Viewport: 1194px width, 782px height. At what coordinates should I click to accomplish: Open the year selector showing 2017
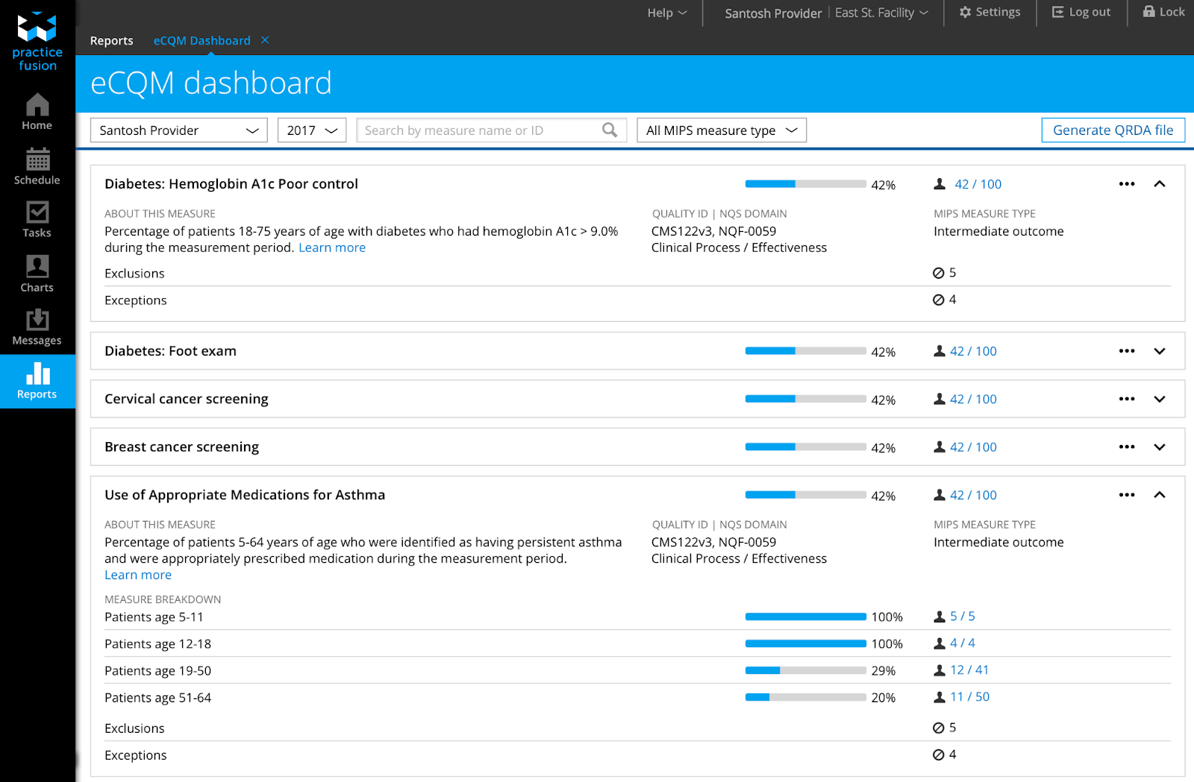coord(311,130)
